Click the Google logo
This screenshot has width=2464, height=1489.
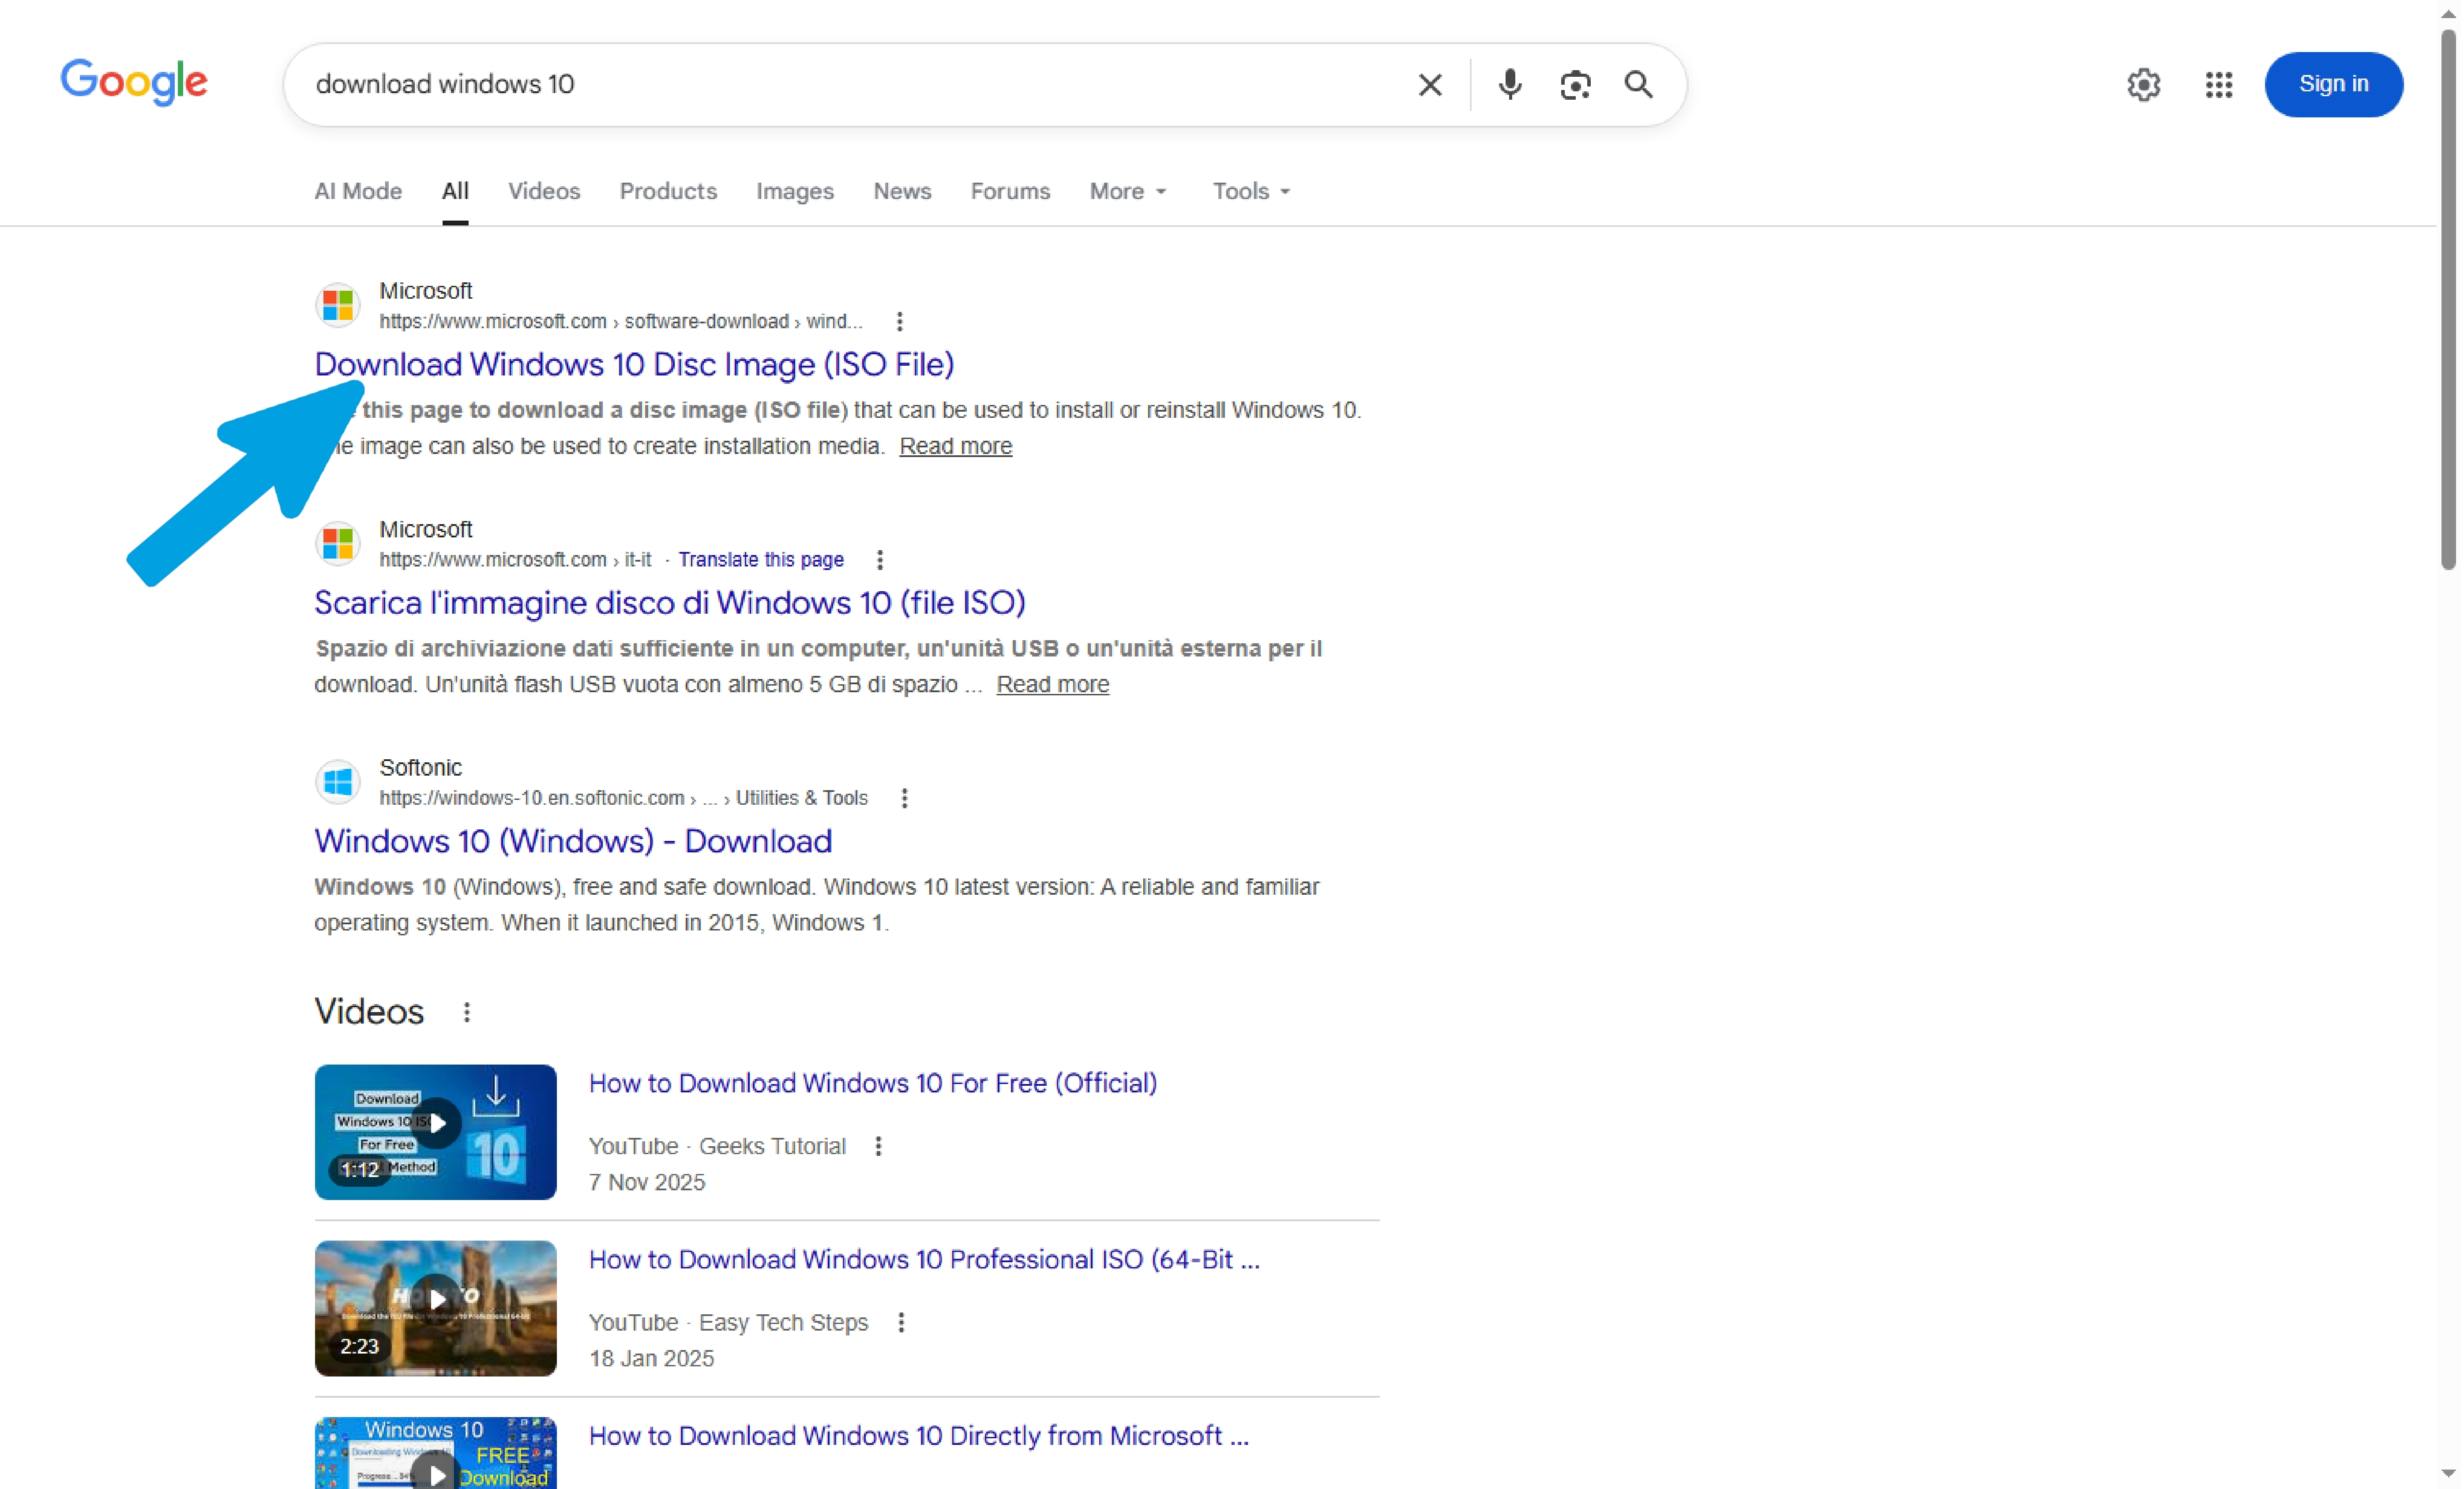pos(134,82)
